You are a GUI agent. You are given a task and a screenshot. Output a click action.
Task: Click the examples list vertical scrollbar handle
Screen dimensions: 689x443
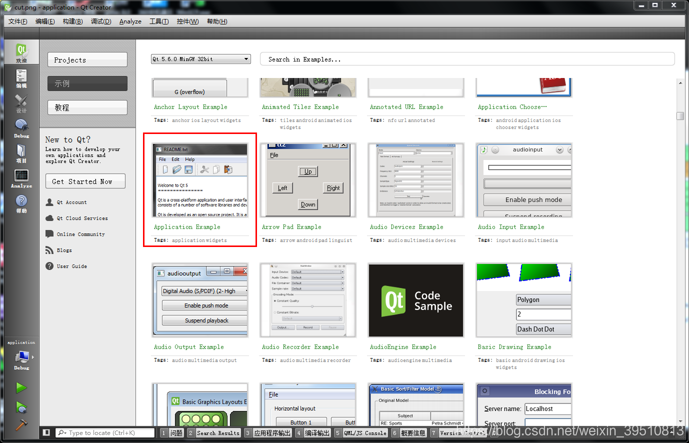(x=680, y=116)
